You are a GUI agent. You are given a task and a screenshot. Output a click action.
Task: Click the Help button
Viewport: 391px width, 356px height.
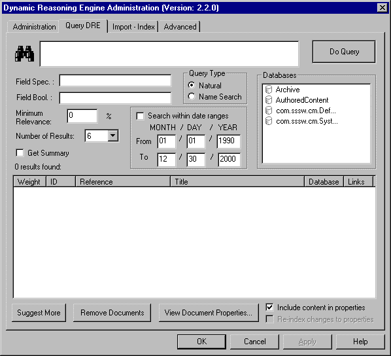(360, 342)
